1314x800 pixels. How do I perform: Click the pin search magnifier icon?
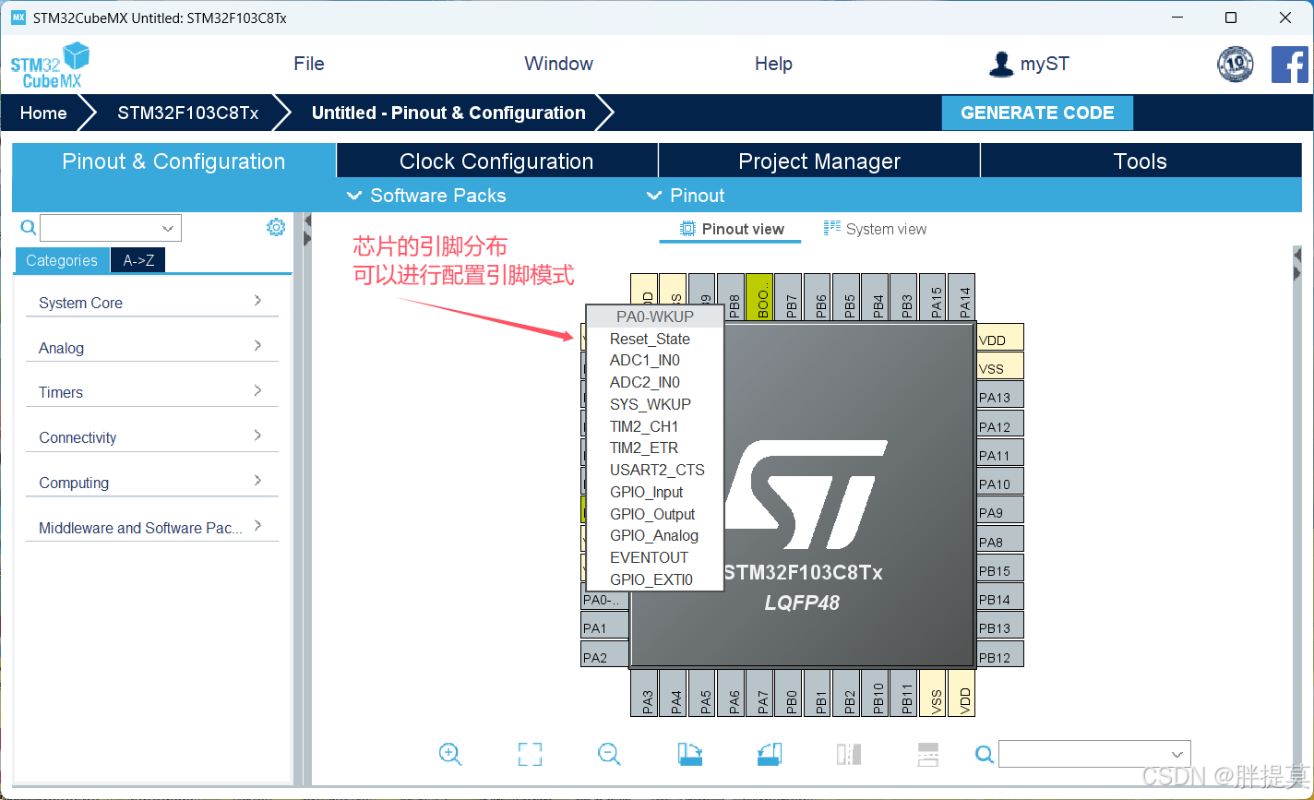click(985, 755)
